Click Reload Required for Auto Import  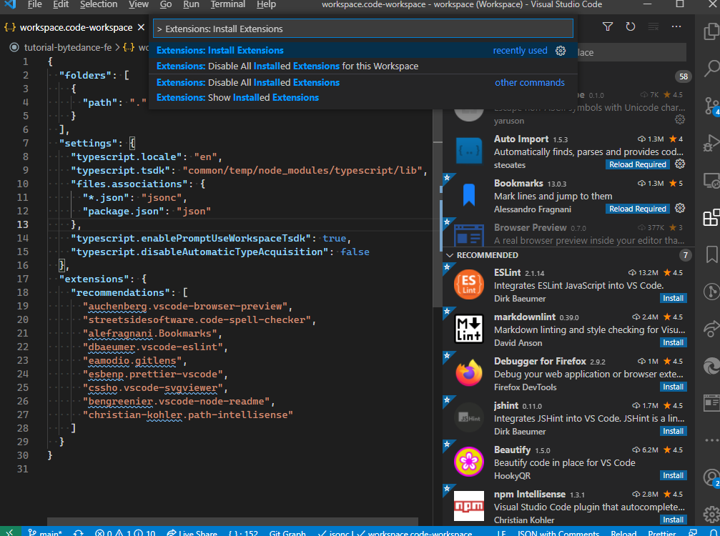[x=637, y=164]
